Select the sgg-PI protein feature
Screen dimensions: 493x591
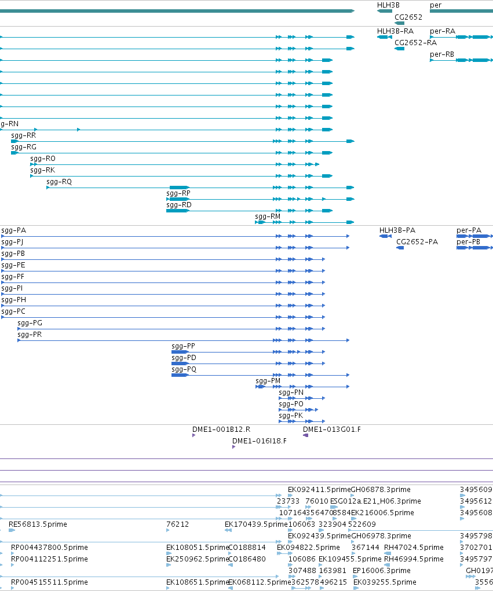click(163, 294)
